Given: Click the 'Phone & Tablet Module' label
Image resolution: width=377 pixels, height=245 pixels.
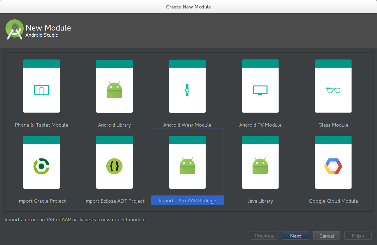Looking at the screenshot, I should click(41, 125).
